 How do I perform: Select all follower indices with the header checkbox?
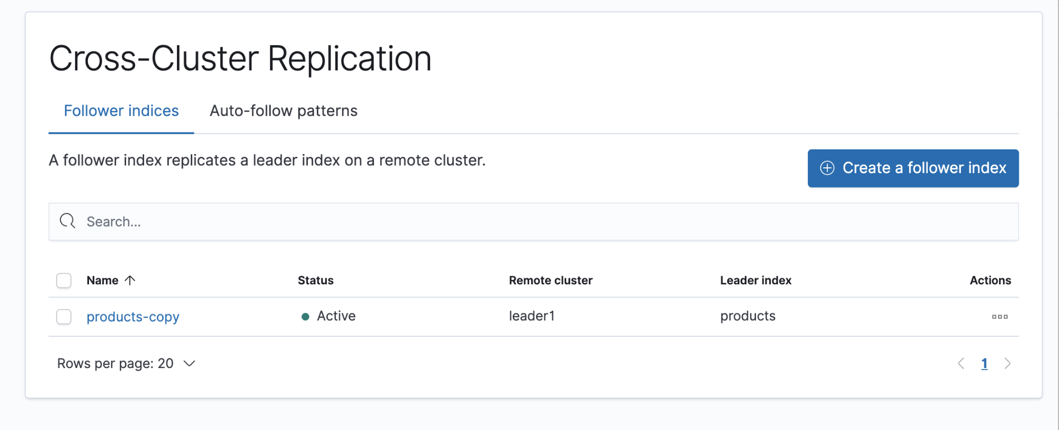[64, 280]
